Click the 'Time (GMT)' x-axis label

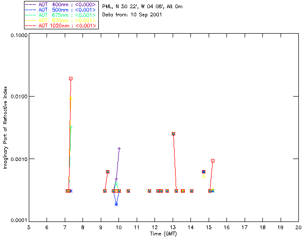pyautogui.click(x=164, y=234)
